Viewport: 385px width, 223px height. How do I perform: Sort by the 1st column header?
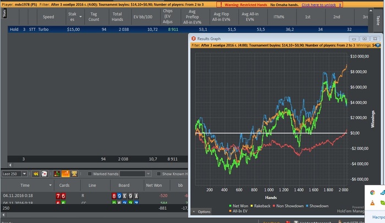pos(307,16)
